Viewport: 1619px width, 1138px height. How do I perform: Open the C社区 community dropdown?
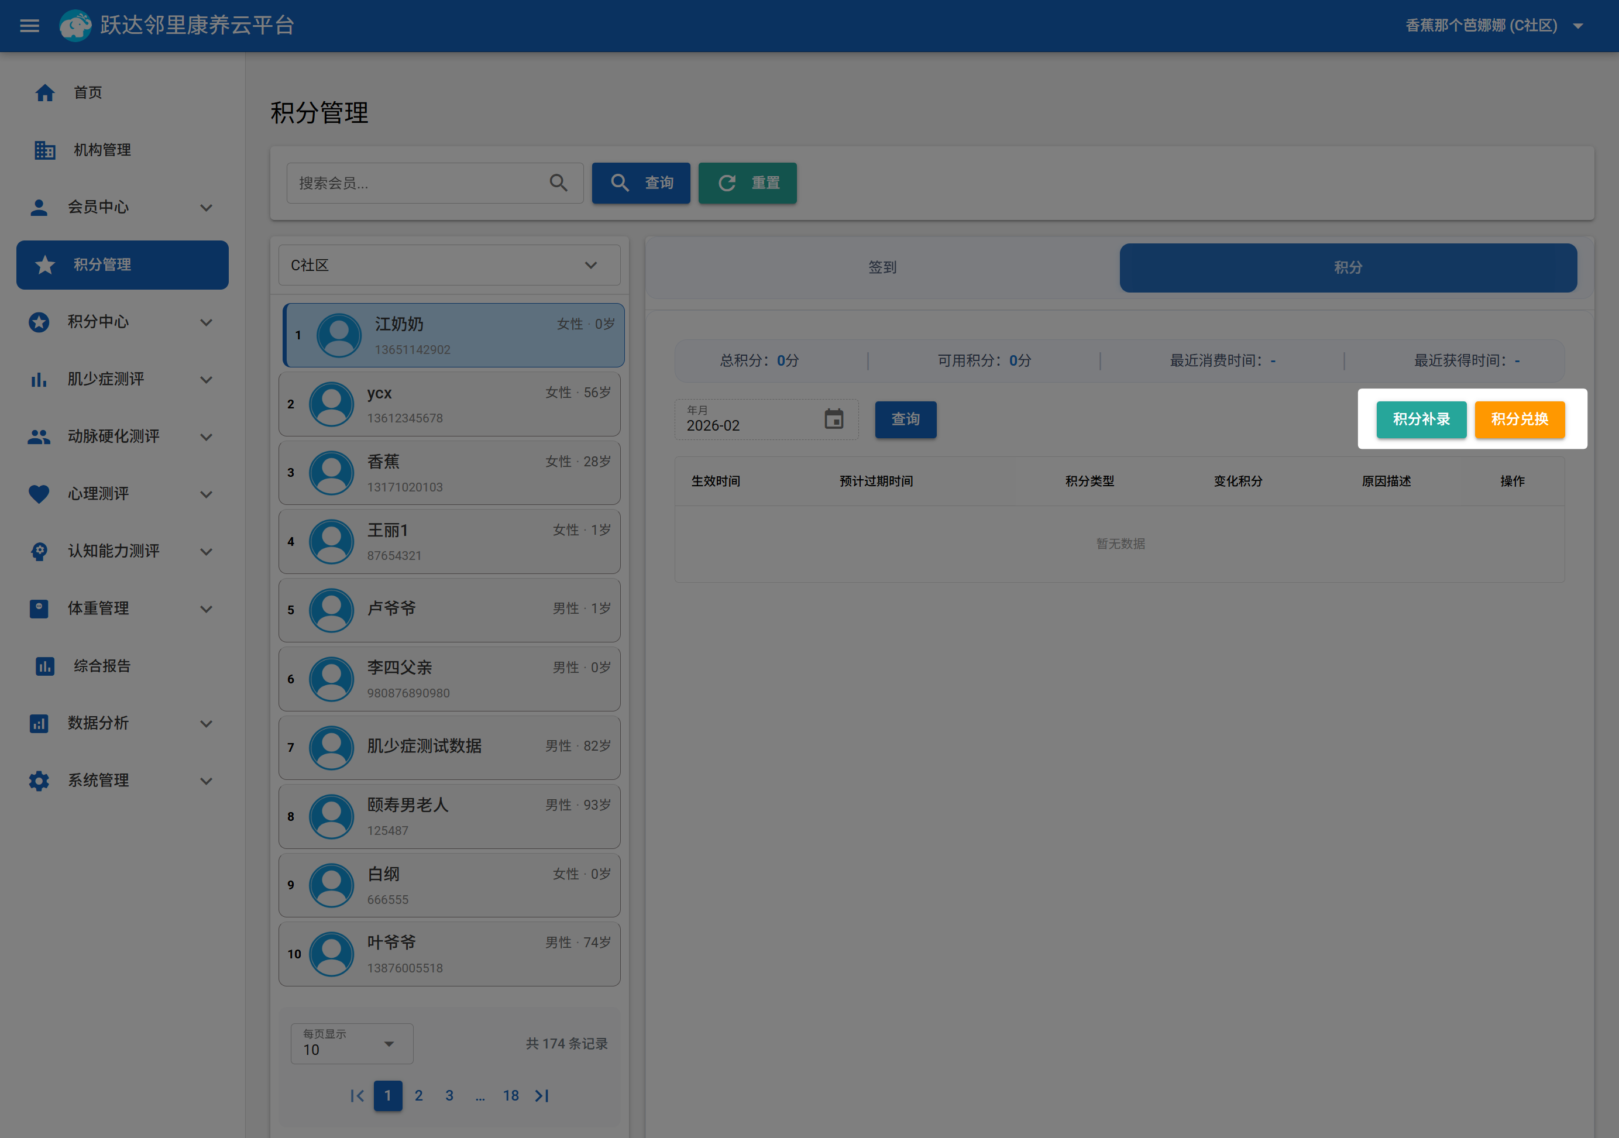[x=449, y=265]
